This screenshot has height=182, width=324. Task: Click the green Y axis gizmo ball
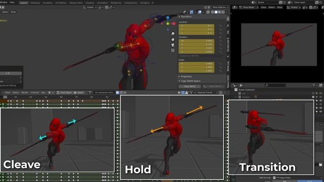point(168,24)
